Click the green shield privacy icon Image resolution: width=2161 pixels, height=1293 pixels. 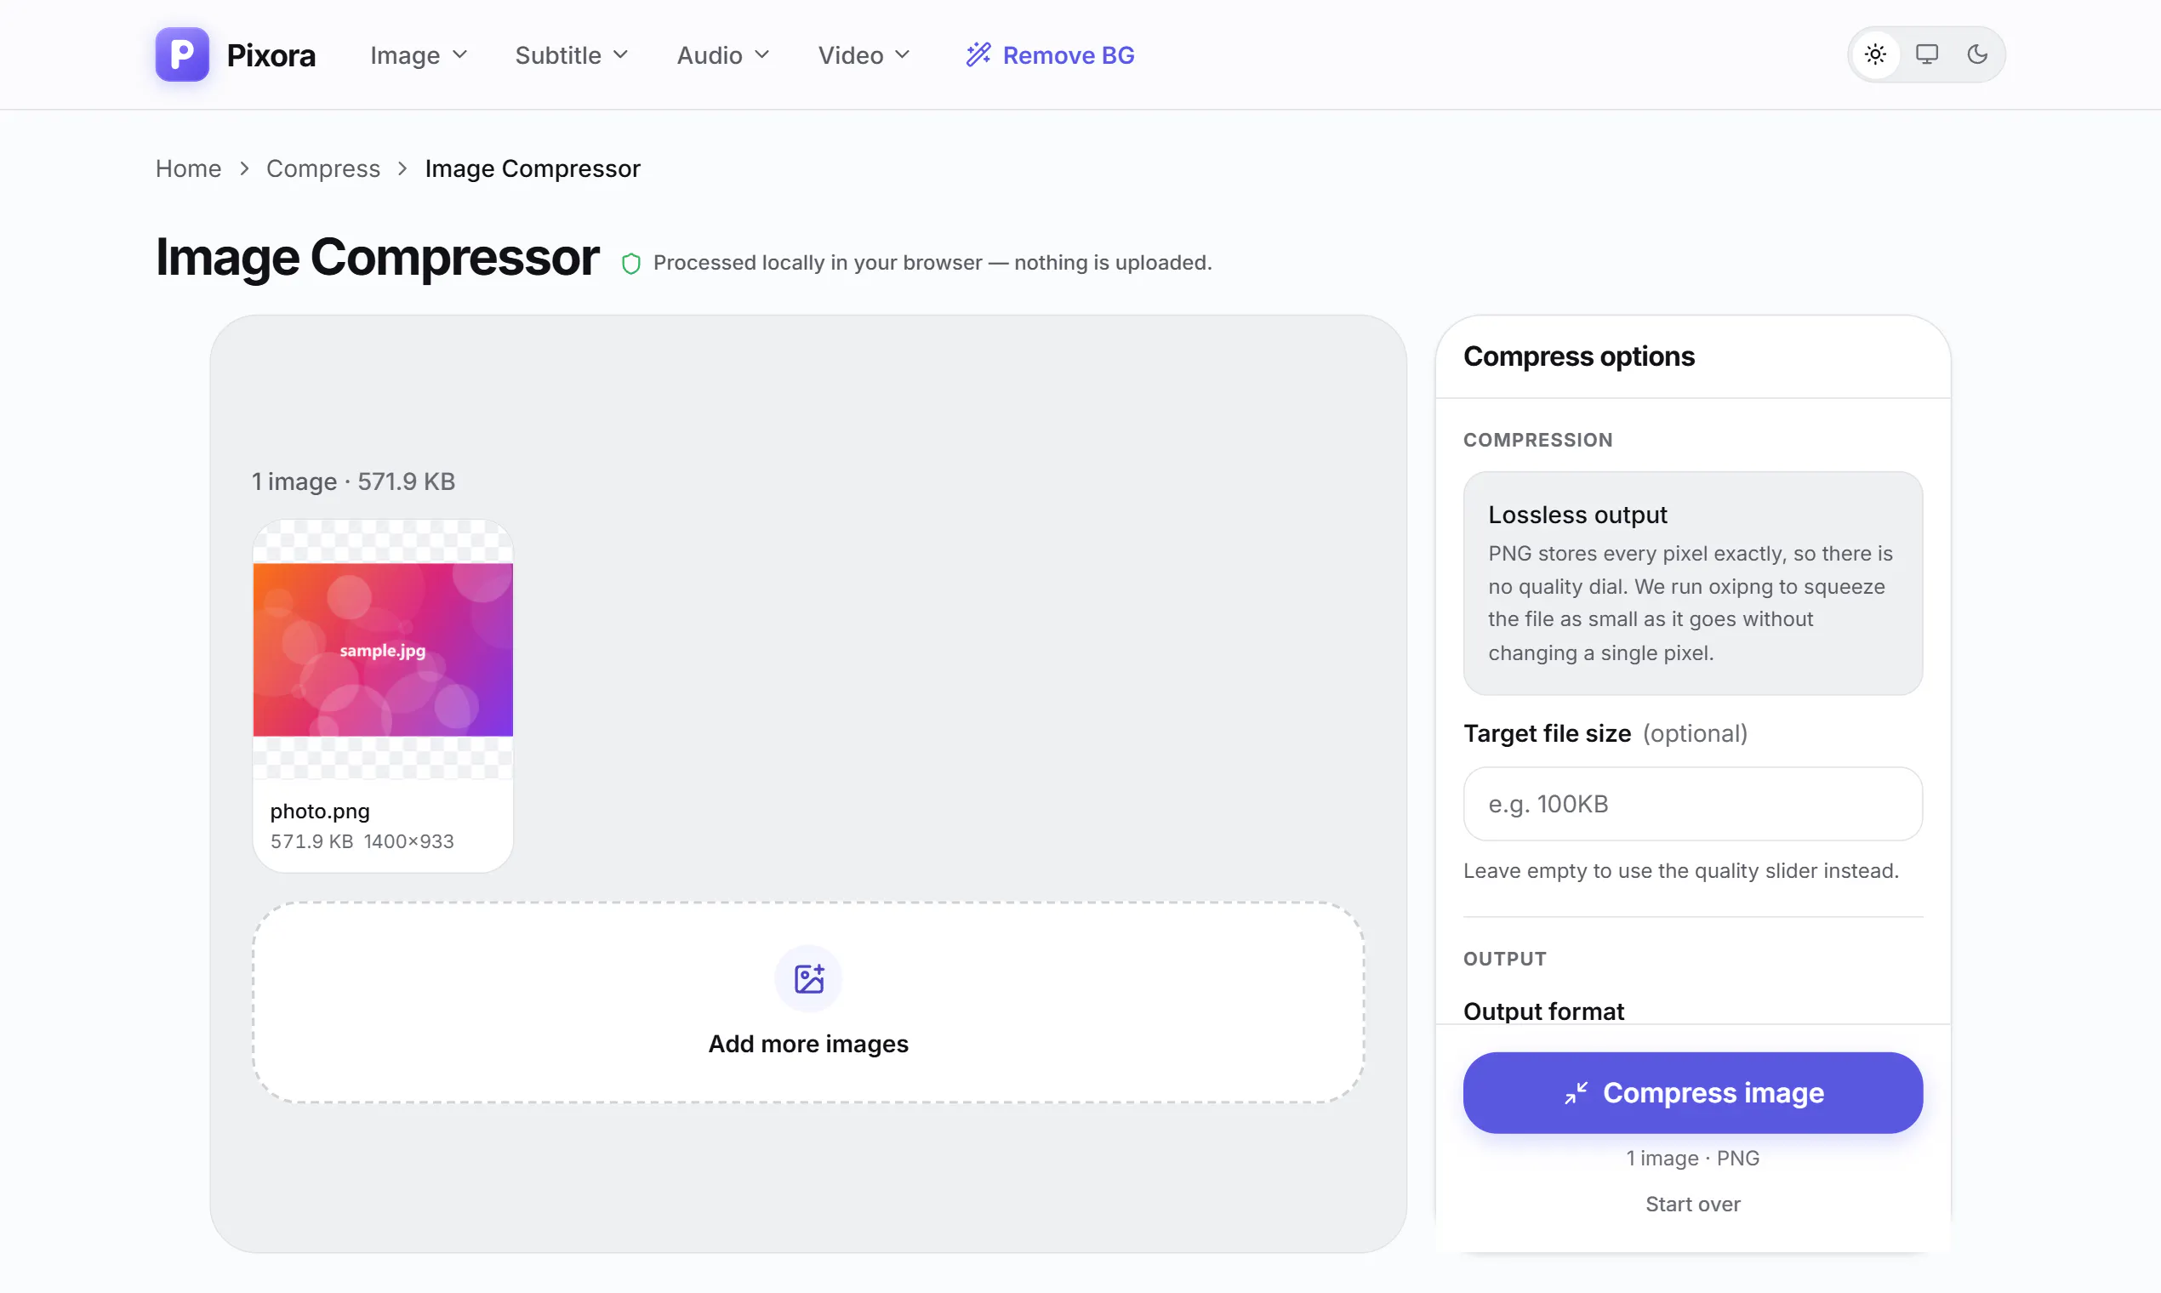pos(631,263)
